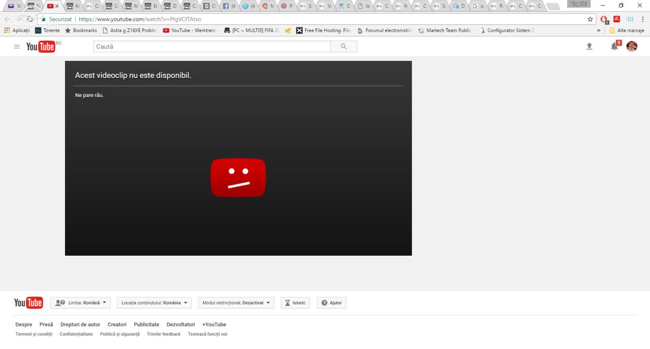This screenshot has width=650, height=349.
Task: Switch to the blue cloud icon tab
Action: point(459,6)
